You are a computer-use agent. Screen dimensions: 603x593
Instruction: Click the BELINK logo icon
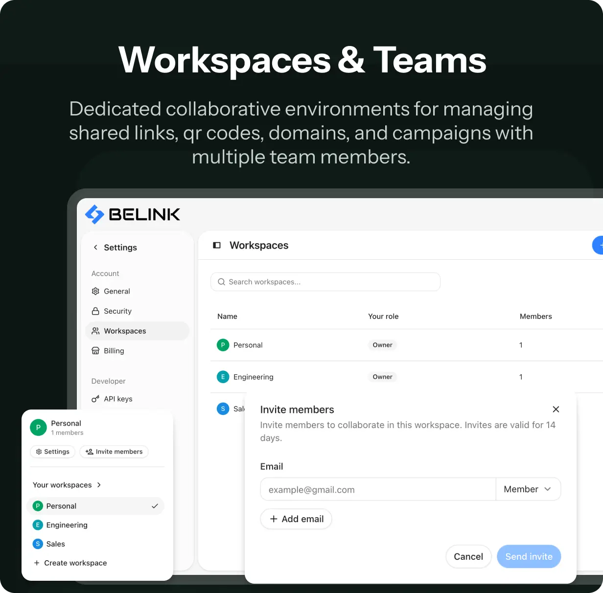pyautogui.click(x=94, y=214)
